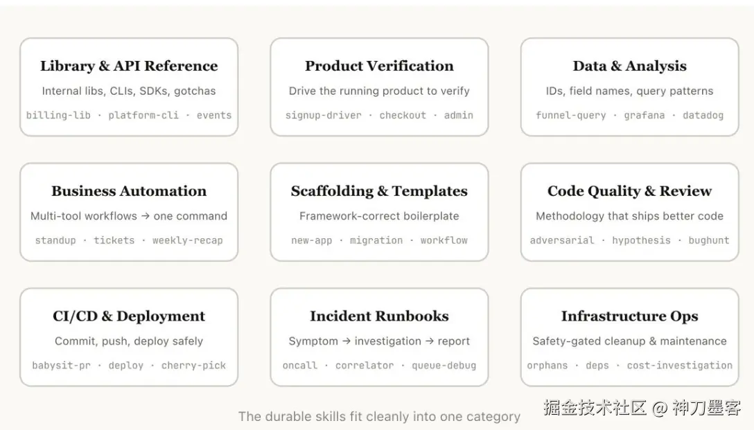This screenshot has height=430, width=754.
Task: Click the Library & API Reference card title
Action: point(129,66)
